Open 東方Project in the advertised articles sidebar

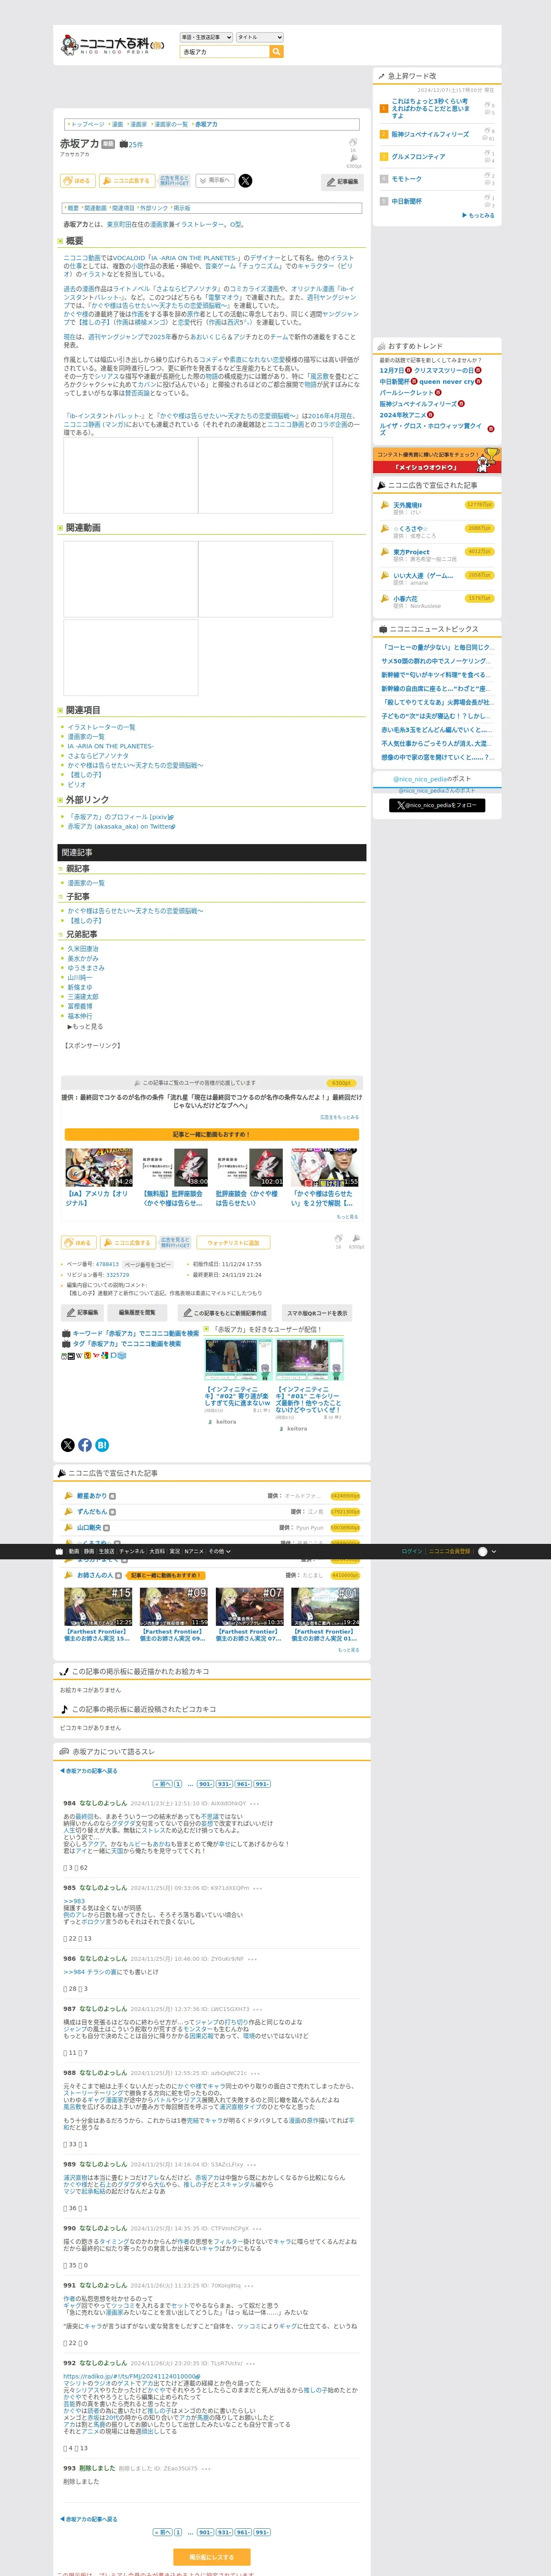click(411, 552)
